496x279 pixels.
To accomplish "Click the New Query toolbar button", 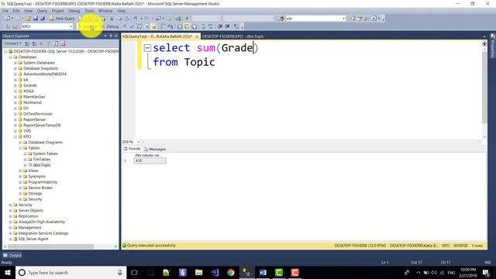I will pyautogui.click(x=62, y=19).
